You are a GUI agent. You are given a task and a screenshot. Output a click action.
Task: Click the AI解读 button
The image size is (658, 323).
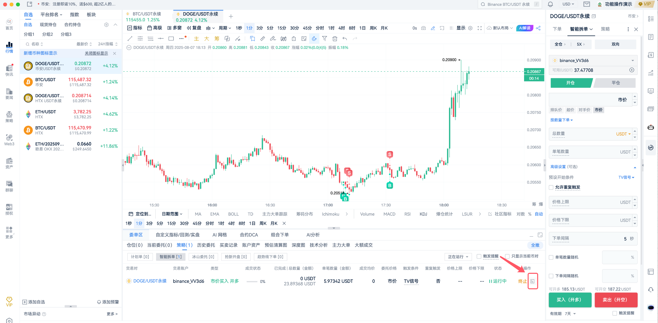pyautogui.click(x=524, y=28)
